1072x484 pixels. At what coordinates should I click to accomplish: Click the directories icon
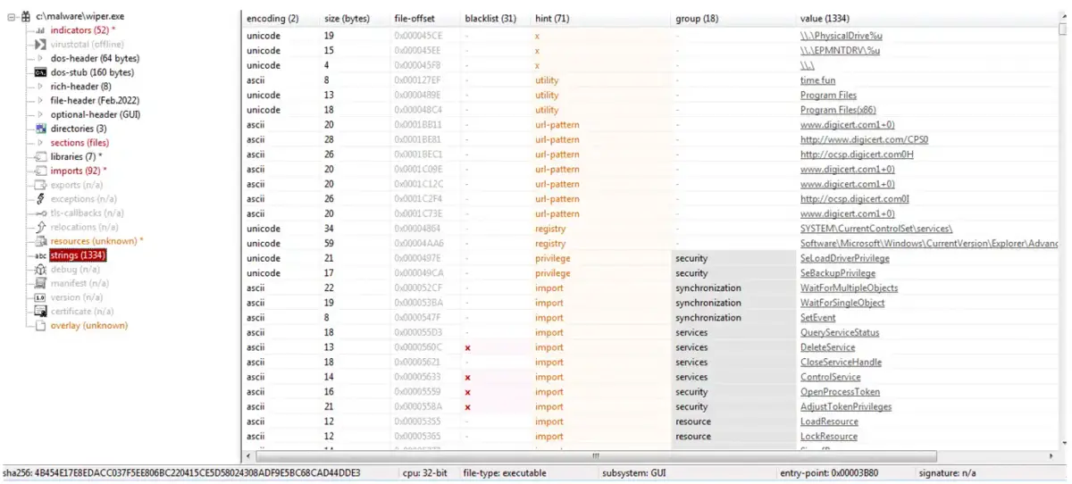tap(40, 129)
